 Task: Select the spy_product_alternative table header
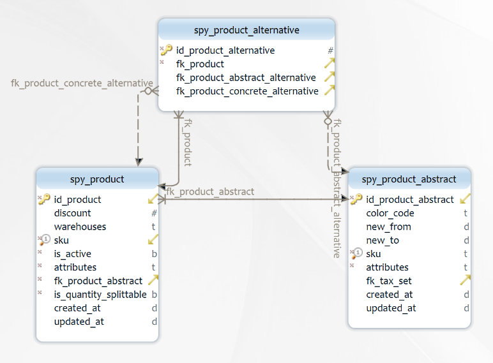point(247,30)
